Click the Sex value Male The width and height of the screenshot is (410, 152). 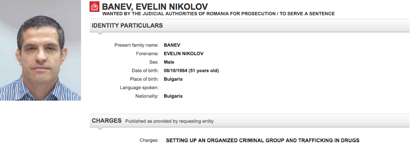(169, 62)
